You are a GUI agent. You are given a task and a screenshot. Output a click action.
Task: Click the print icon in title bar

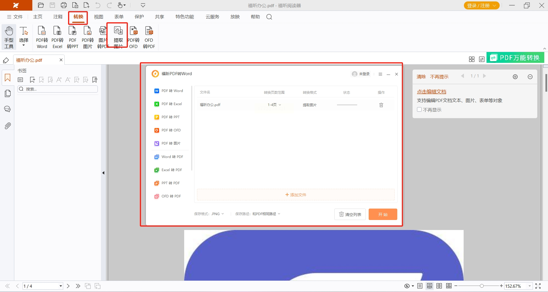(x=63, y=5)
